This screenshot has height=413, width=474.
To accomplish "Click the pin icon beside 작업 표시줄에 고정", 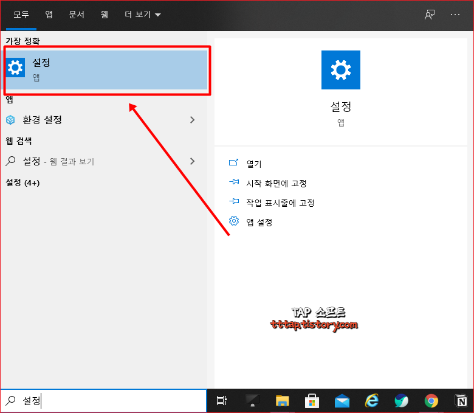I will 234,201.
